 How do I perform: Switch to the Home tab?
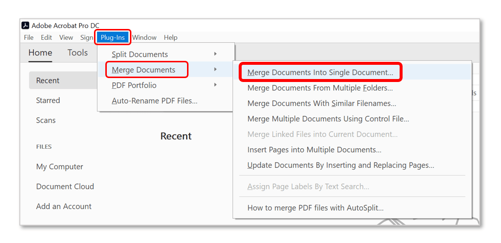pos(40,53)
